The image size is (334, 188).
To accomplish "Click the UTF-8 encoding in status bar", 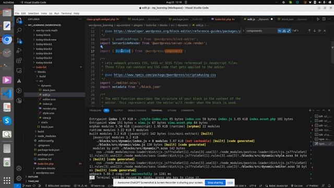I will click(253, 186).
